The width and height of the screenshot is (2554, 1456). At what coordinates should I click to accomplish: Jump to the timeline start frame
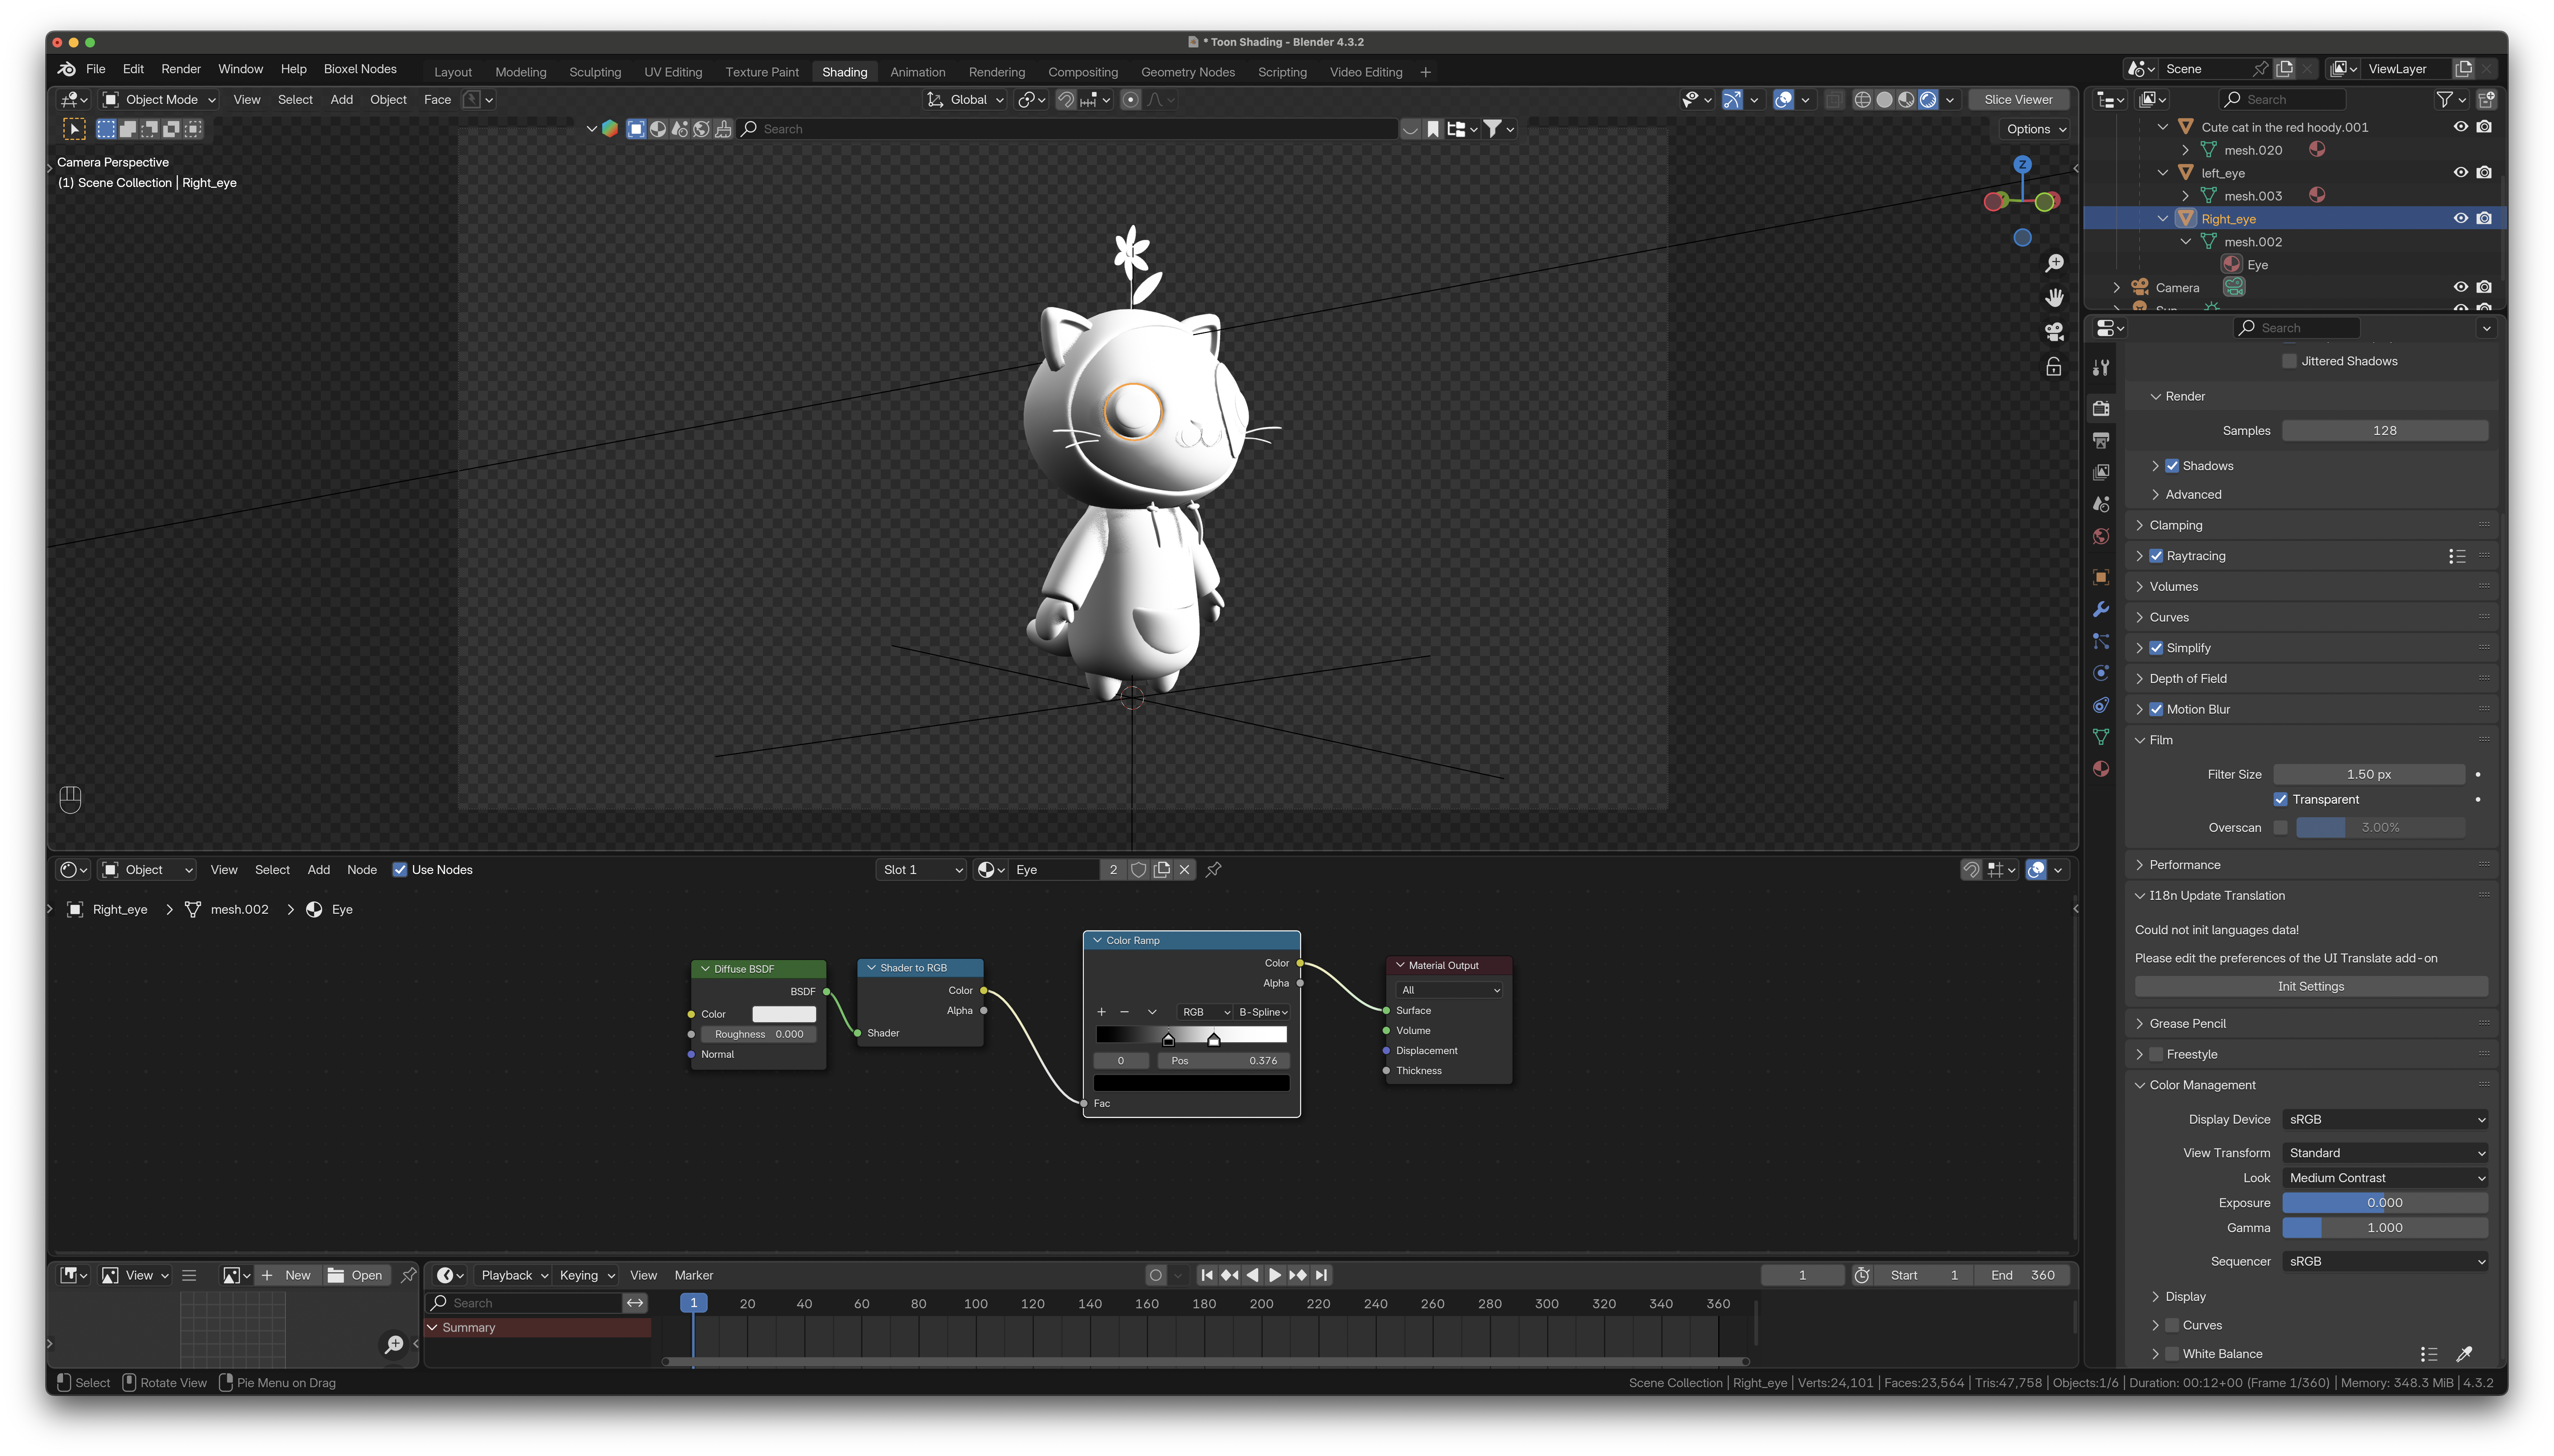[1207, 1275]
